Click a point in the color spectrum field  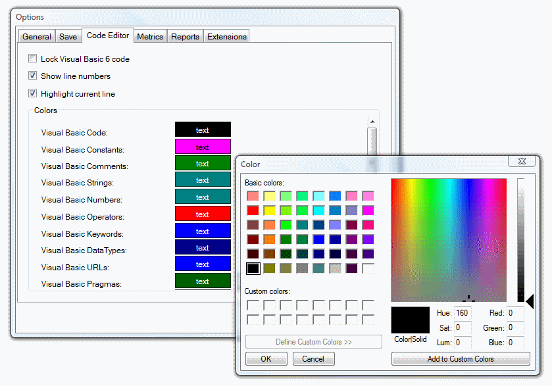449,240
